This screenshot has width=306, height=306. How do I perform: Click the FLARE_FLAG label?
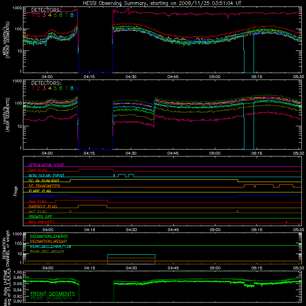click(x=40, y=191)
